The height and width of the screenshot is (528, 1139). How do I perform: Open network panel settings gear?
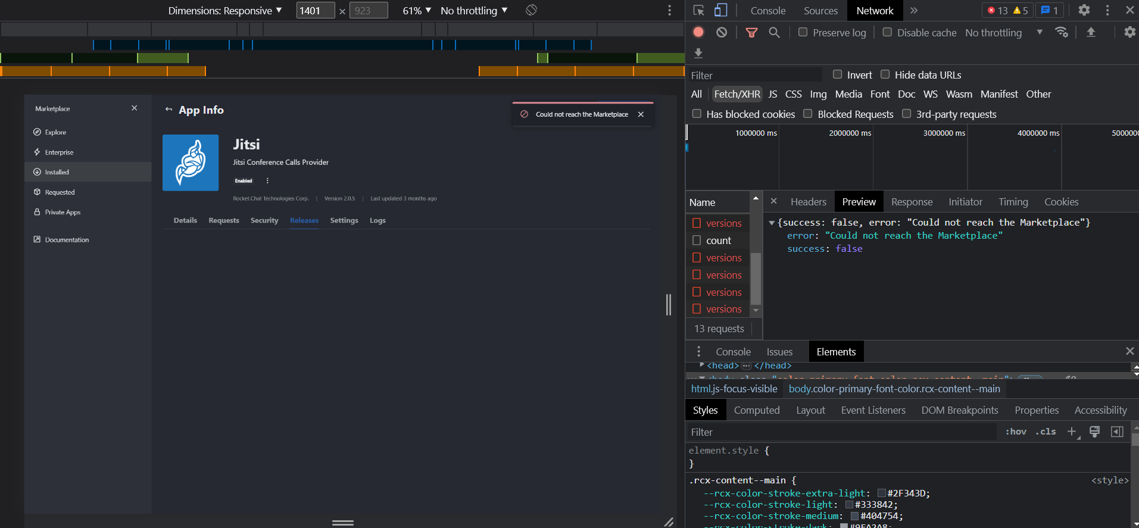(1129, 32)
